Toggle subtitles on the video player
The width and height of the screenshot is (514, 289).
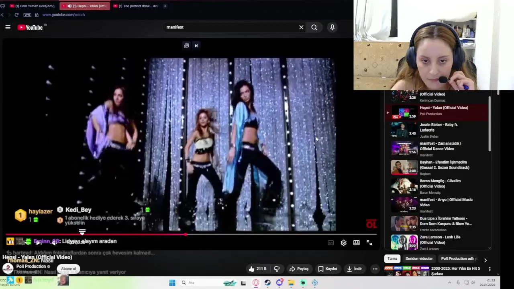(330, 243)
